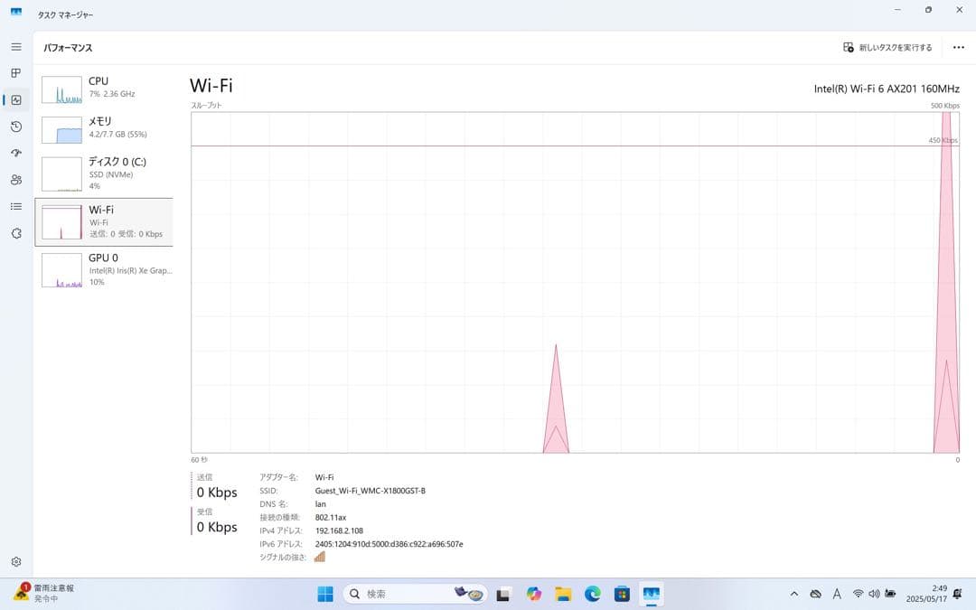This screenshot has width=976, height=610.
Task: Click the パフォーマンス page heading
Action: pyautogui.click(x=68, y=48)
